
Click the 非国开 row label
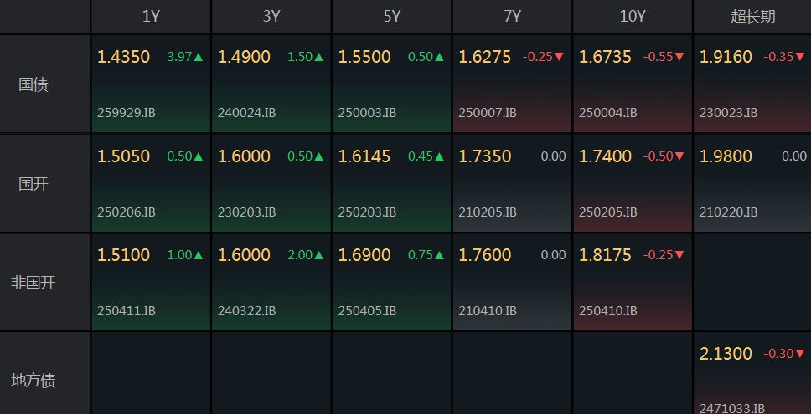(34, 283)
